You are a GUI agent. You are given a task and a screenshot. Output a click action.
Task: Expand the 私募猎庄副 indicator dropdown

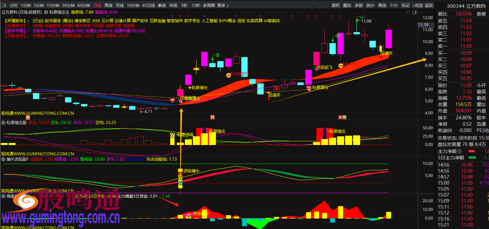(3, 123)
